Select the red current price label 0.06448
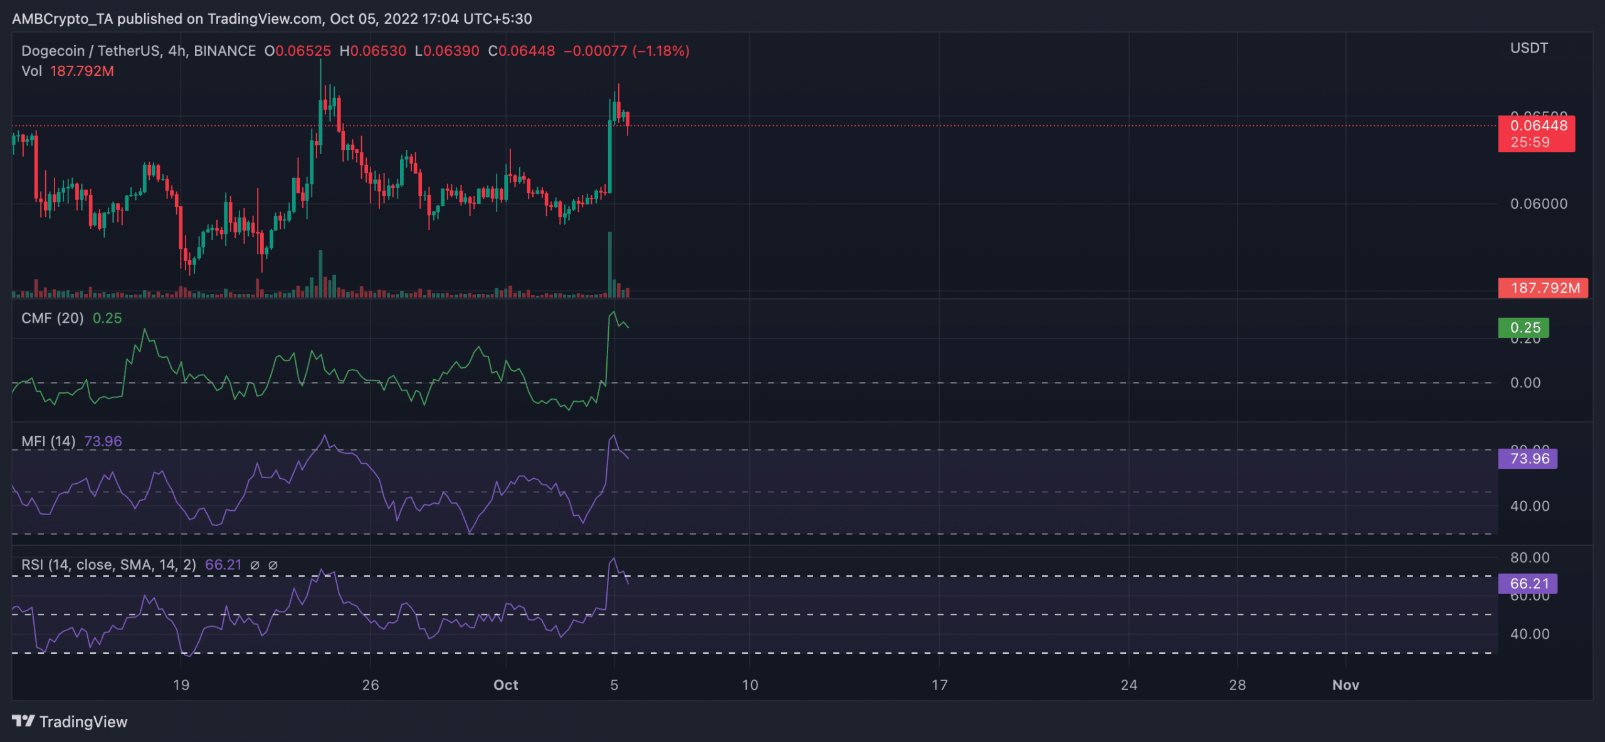This screenshot has height=742, width=1605. (1536, 126)
